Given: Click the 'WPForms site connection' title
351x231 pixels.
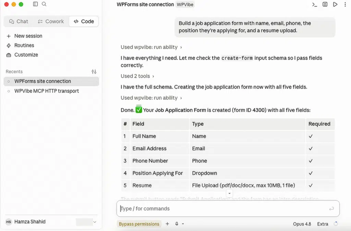Looking at the screenshot, I should (145, 4).
